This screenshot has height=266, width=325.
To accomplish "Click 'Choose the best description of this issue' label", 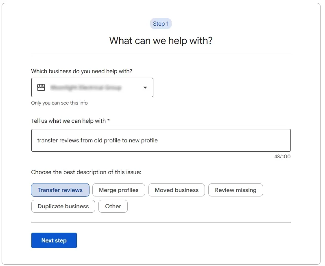I will tap(86, 172).
